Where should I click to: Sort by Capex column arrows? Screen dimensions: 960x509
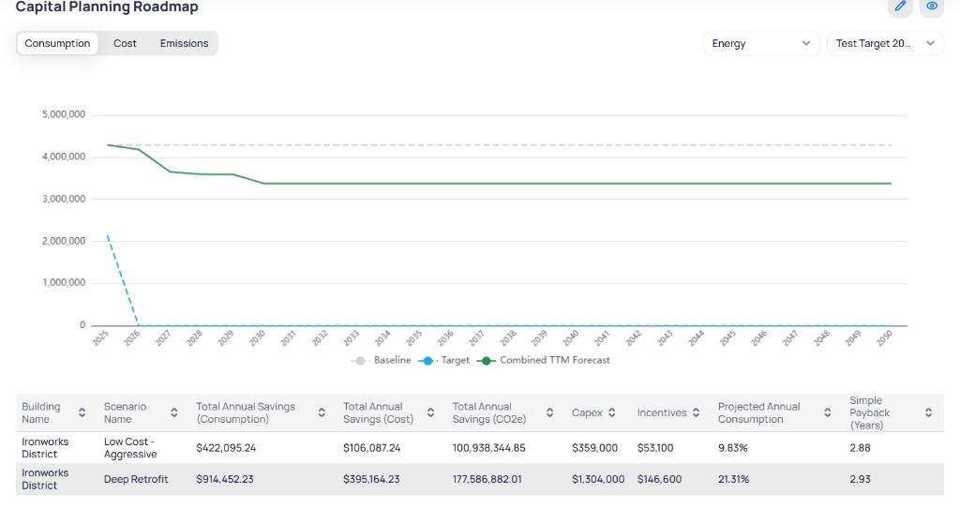(611, 412)
